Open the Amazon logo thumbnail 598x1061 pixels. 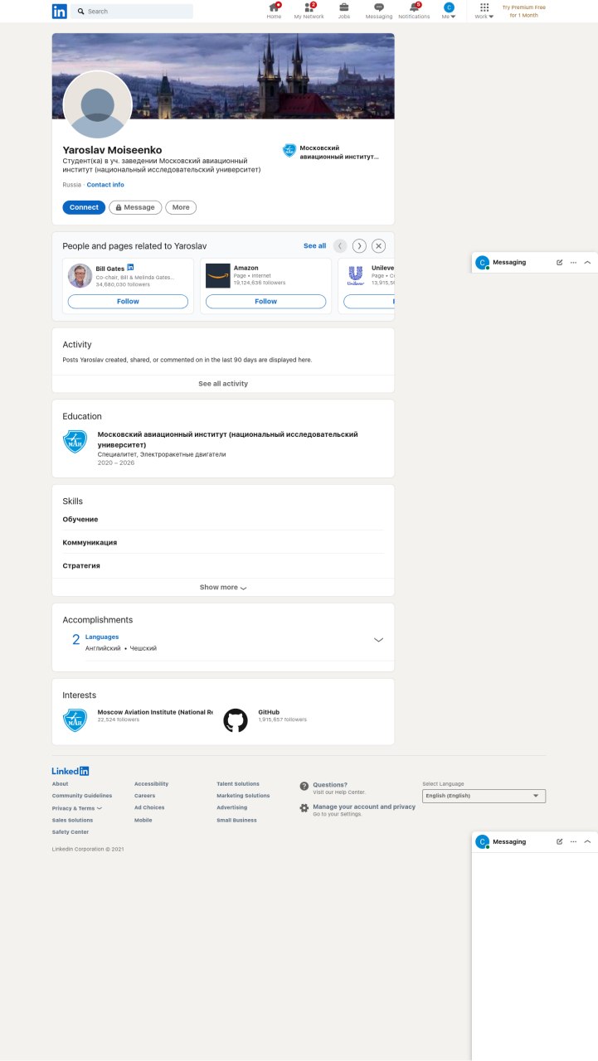[218, 275]
